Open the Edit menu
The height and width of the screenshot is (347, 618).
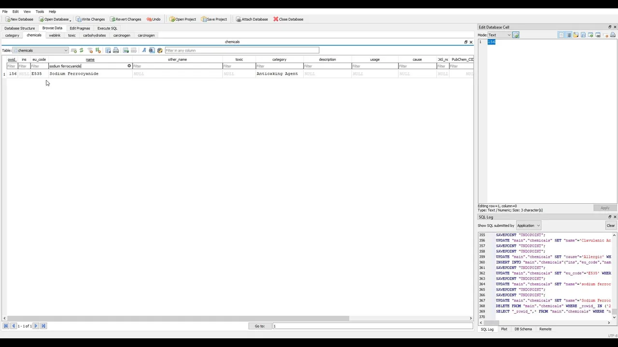tap(15, 12)
